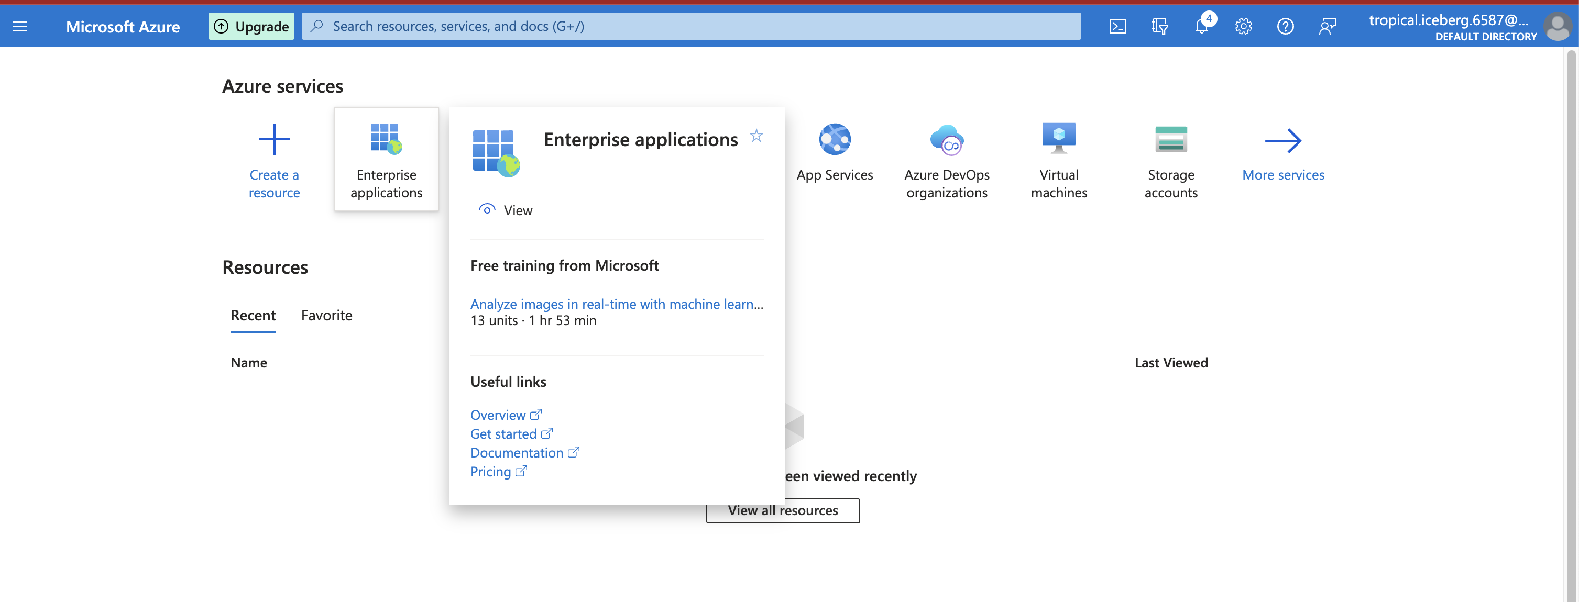Screen dimensions: 1579x602
Task: Open the Overview useful link
Action: point(506,415)
